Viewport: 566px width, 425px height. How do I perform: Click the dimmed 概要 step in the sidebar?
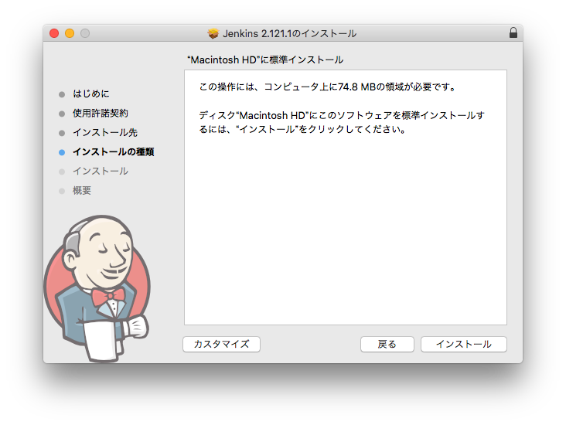(82, 191)
